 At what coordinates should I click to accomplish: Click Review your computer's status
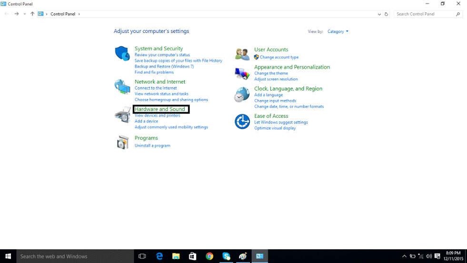point(162,55)
